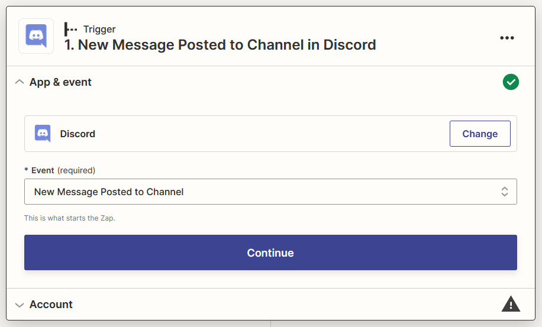Viewport: 542px width, 327px height.
Task: Click the step title New Message Posted to Channel in Discord
Action: click(x=220, y=45)
